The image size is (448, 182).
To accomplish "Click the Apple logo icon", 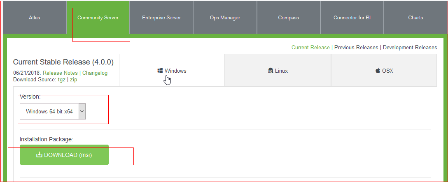I will [x=378, y=71].
